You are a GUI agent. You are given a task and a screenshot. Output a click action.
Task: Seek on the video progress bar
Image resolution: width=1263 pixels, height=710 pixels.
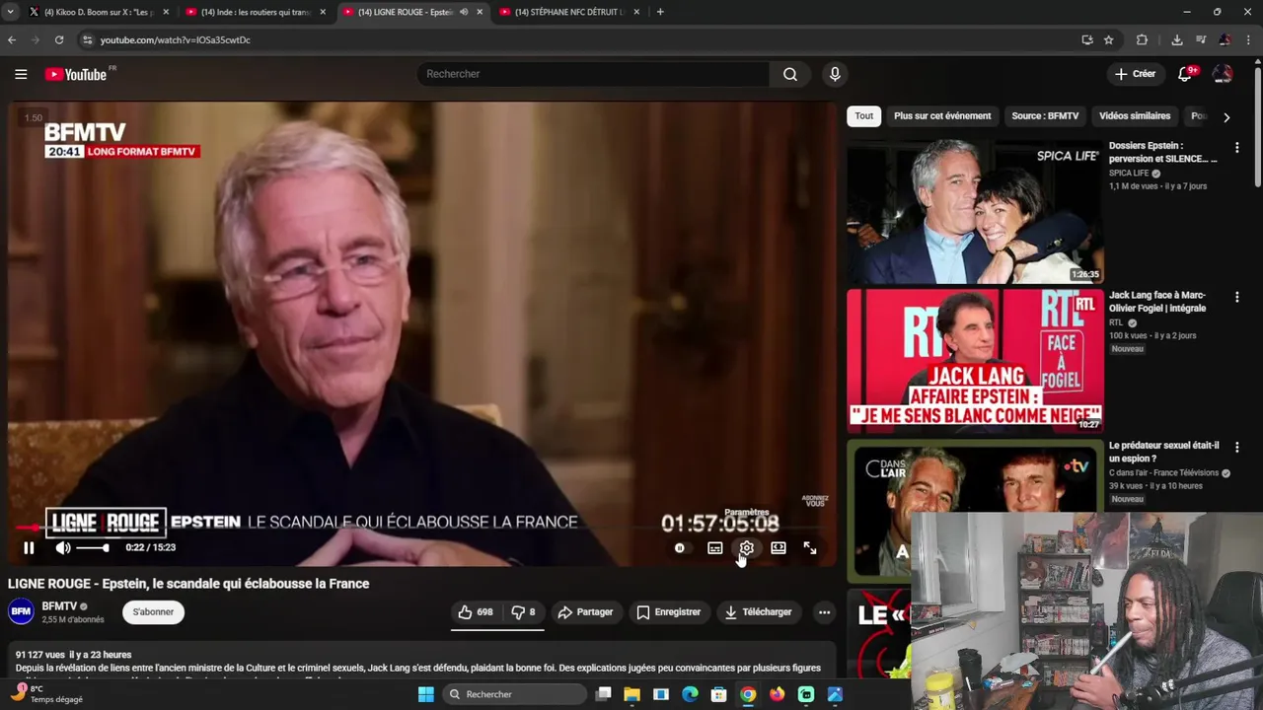422,528
